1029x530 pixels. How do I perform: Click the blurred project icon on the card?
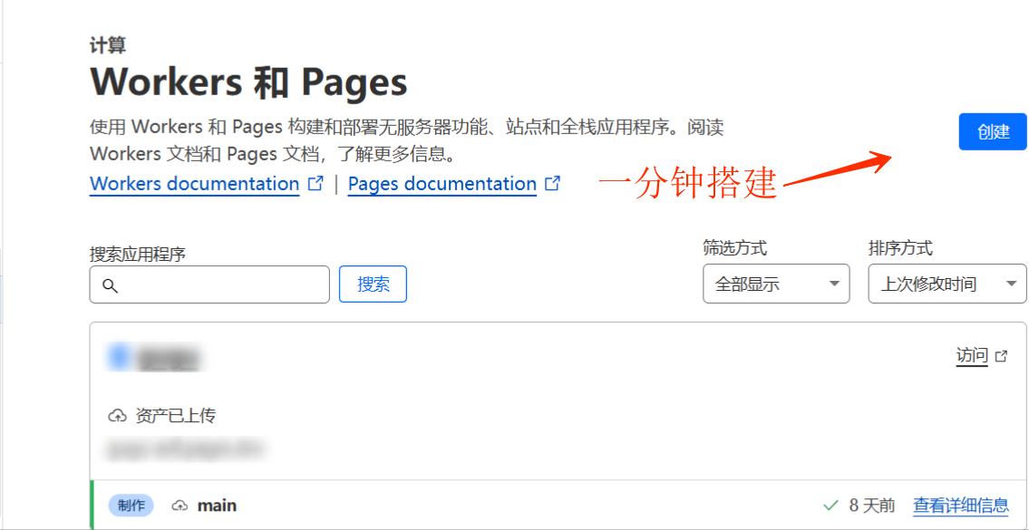118,358
